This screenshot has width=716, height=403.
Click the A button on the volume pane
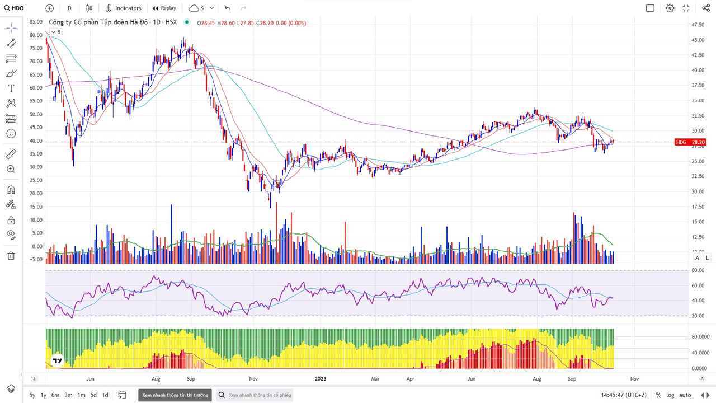(x=697, y=257)
